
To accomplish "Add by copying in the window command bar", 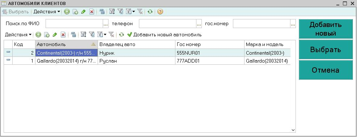I will click(75, 12).
